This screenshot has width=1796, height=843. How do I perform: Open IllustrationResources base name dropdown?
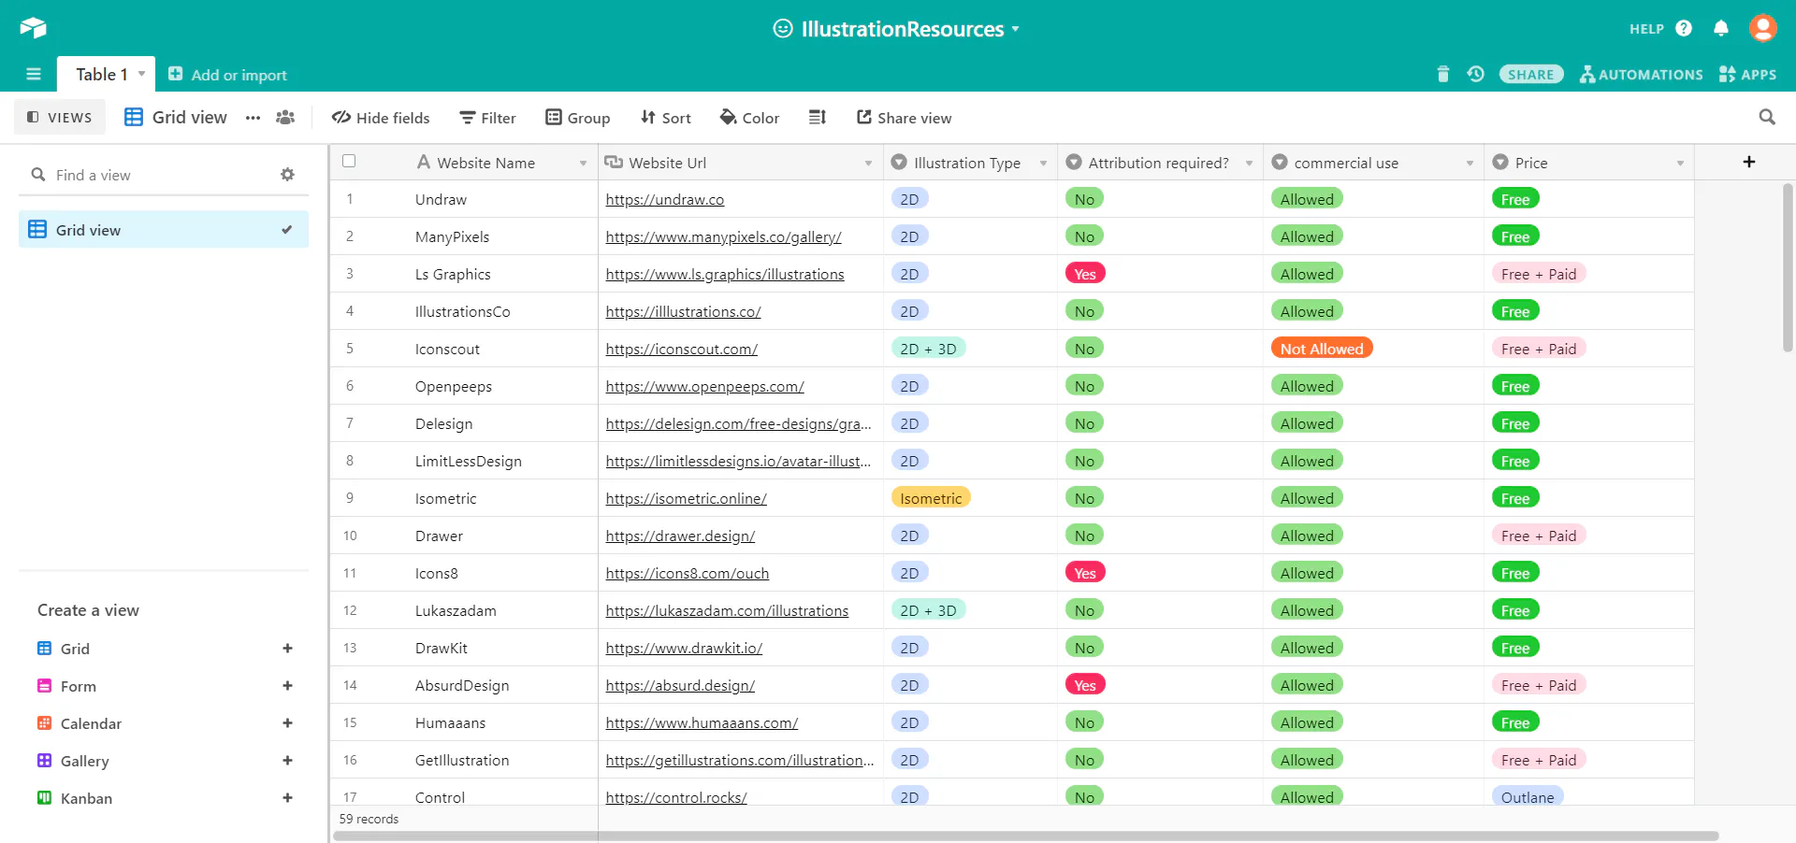point(1015,29)
